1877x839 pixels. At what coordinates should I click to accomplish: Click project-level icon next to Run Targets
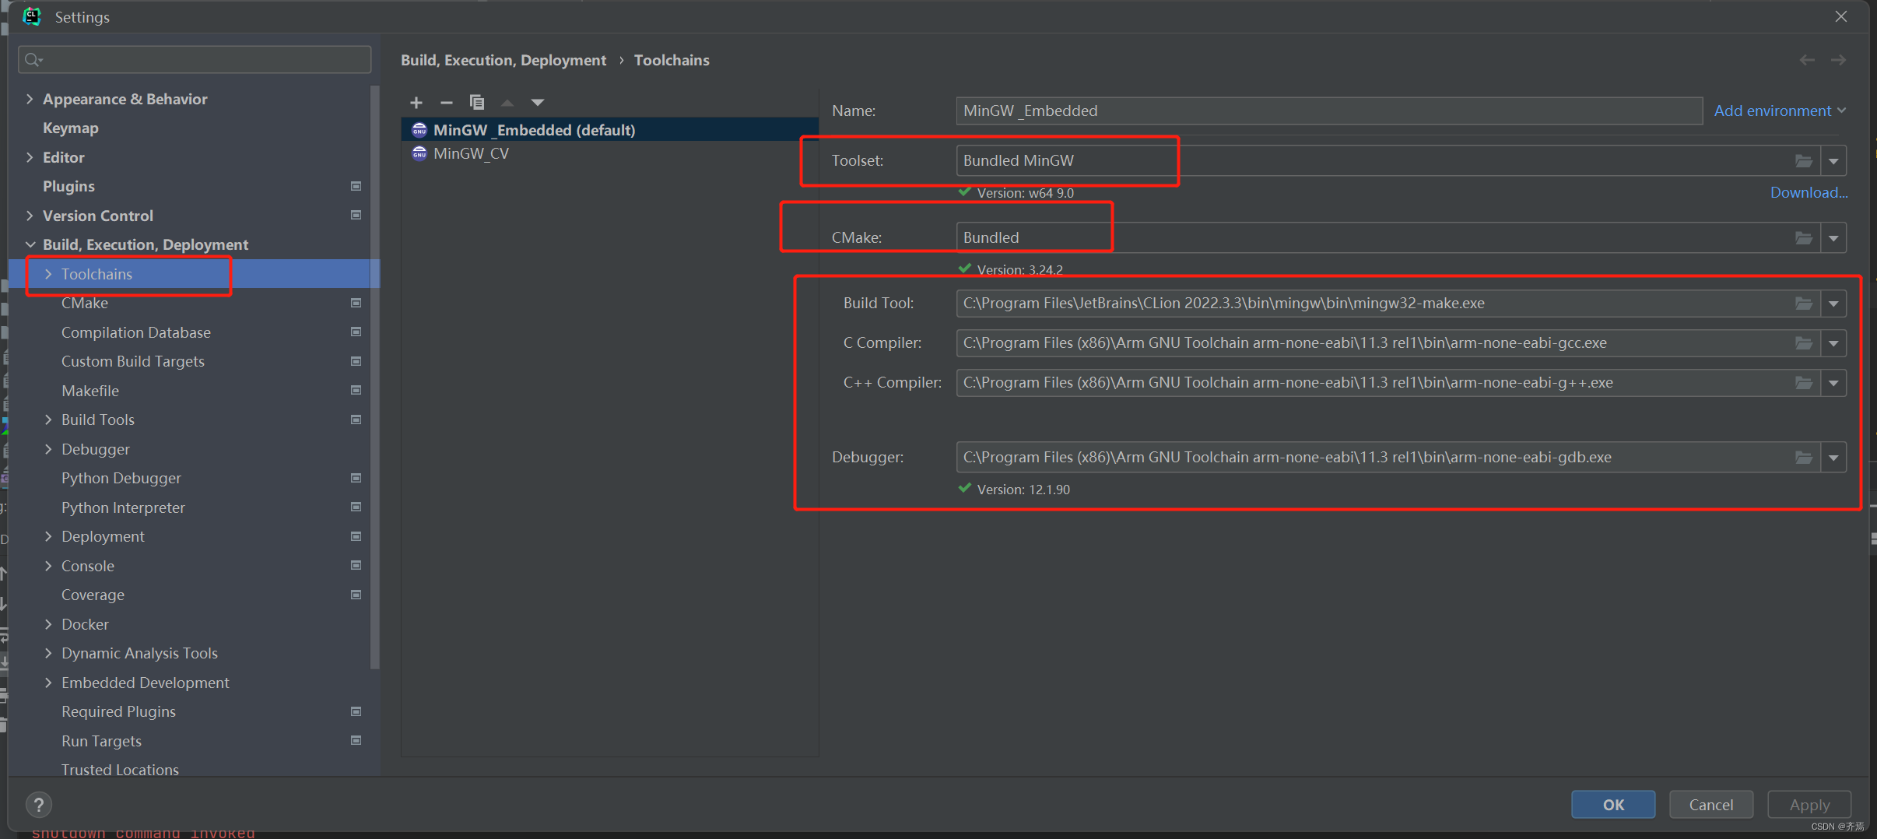pyautogui.click(x=356, y=741)
